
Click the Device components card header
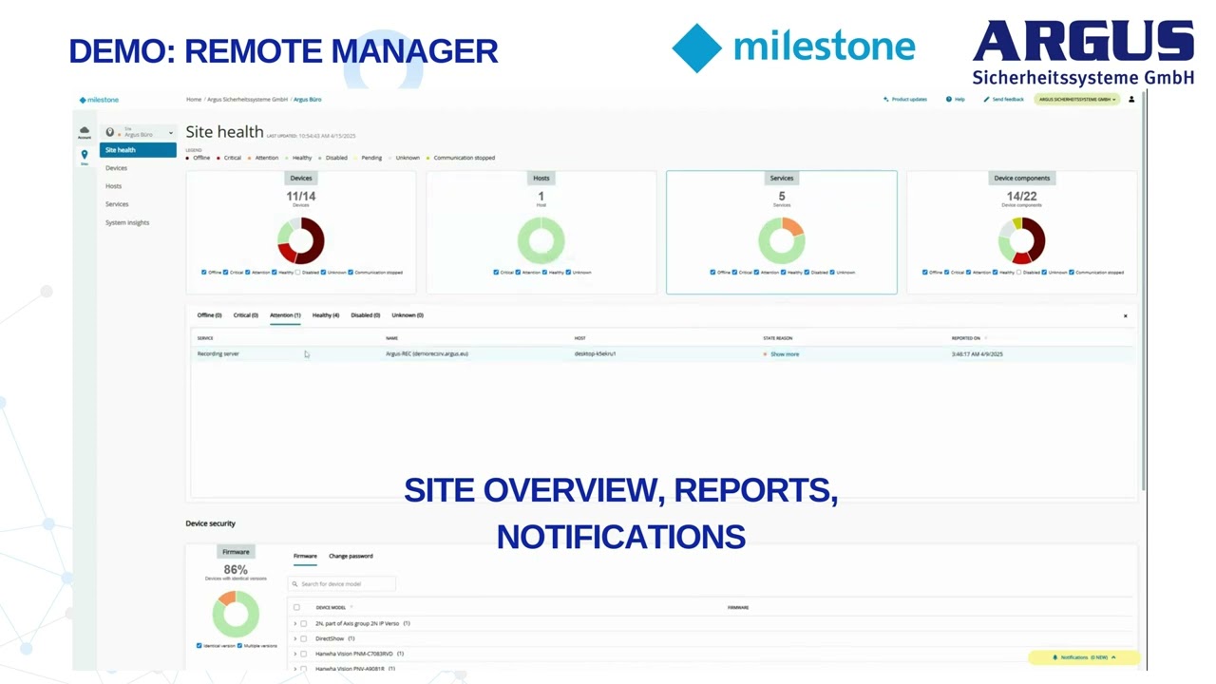[1022, 178]
